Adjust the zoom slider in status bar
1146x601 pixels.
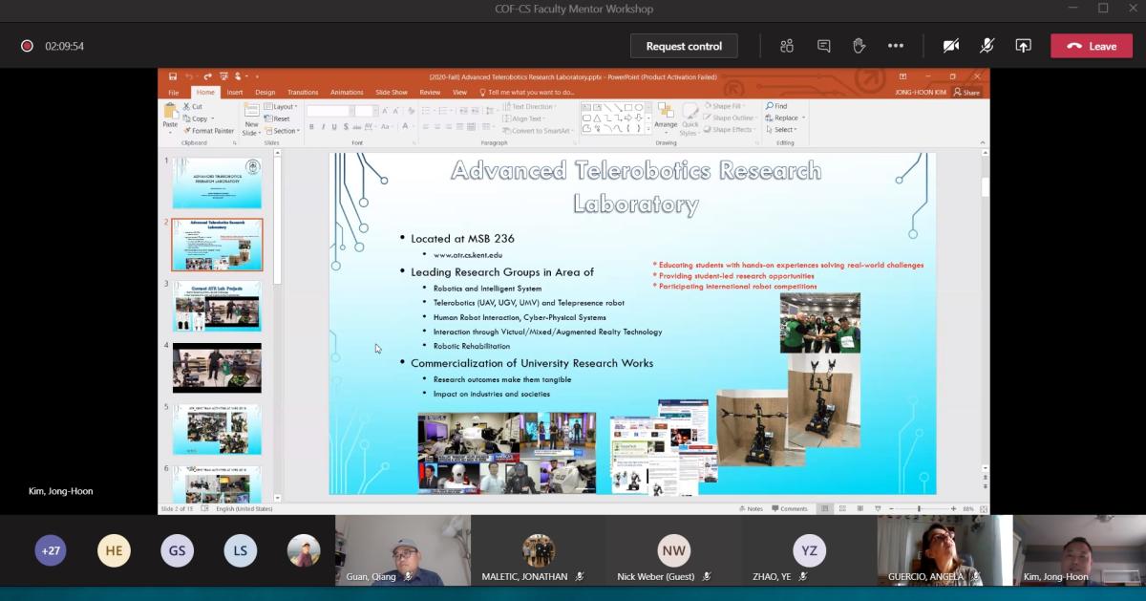click(x=919, y=509)
